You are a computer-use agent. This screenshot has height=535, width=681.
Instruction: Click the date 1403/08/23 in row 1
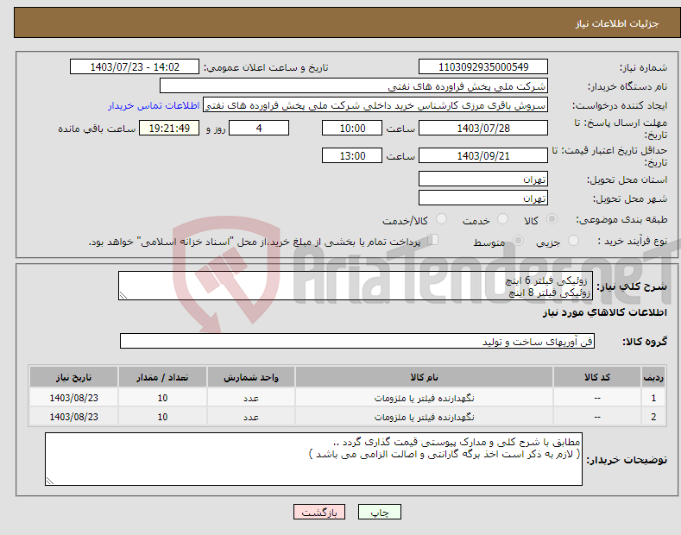74,398
